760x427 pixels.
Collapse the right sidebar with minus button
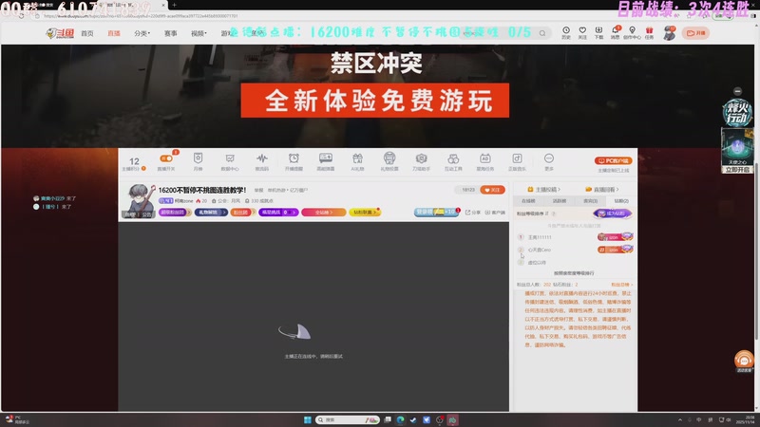tap(738, 91)
